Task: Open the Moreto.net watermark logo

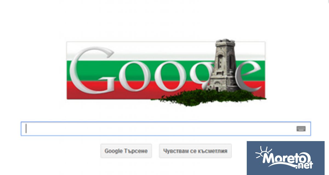Action: point(286,158)
